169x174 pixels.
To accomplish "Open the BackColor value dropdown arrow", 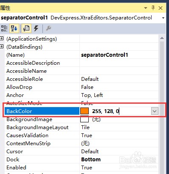I will pos(155,111).
